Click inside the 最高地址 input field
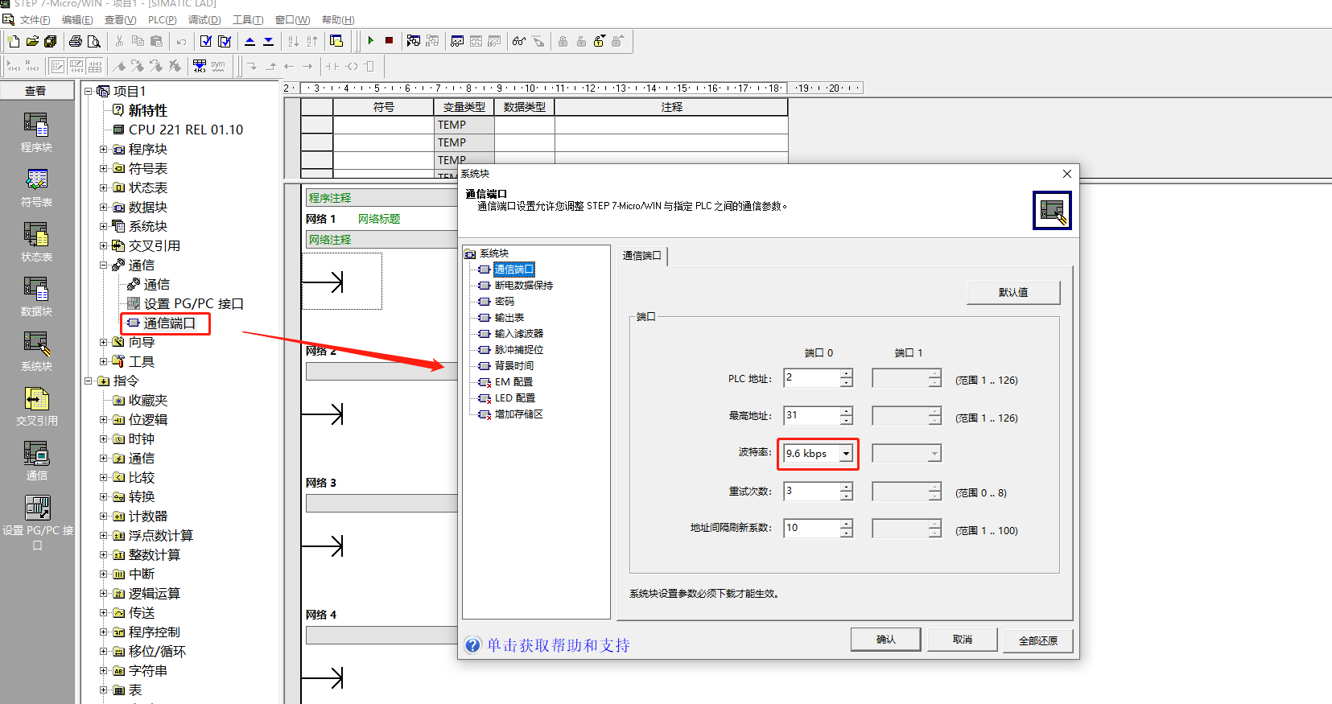The image size is (1332, 704). tap(811, 416)
